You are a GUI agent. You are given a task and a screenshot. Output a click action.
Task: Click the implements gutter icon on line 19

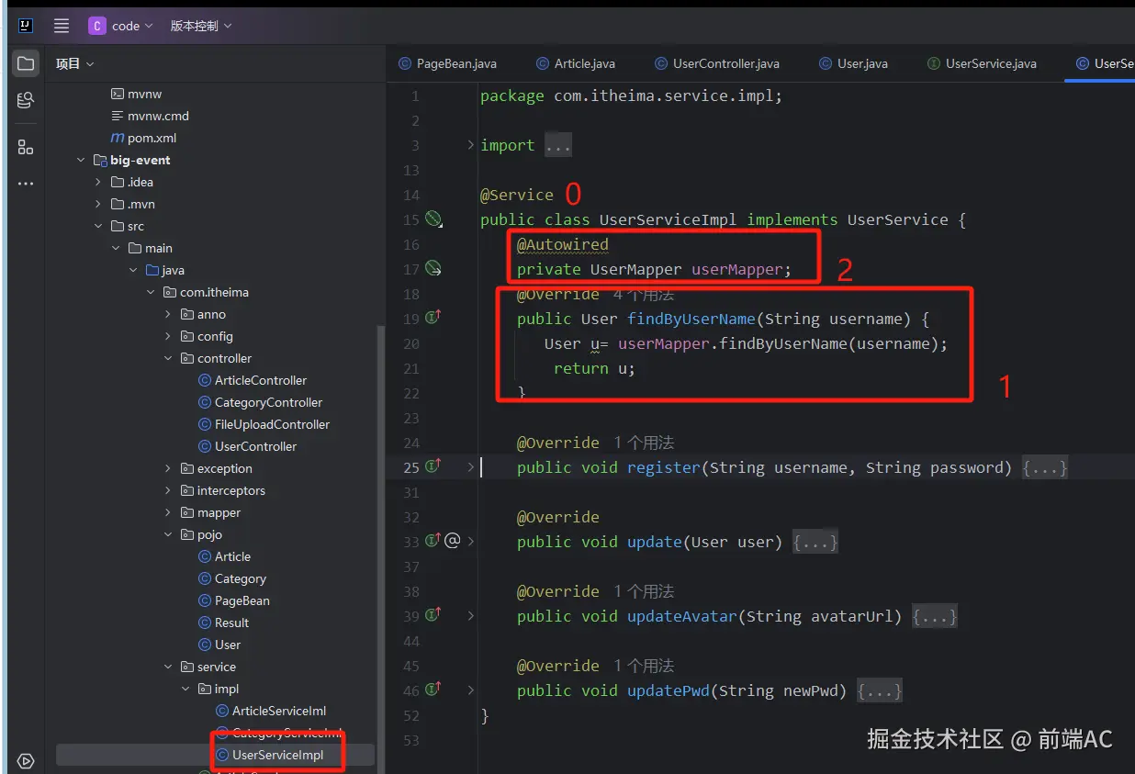pos(433,318)
